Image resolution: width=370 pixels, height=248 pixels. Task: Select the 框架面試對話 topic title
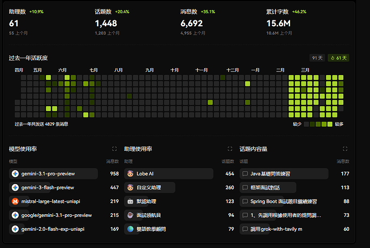coord(265,187)
